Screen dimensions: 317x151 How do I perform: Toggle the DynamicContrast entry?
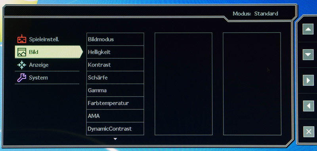click(x=115, y=128)
